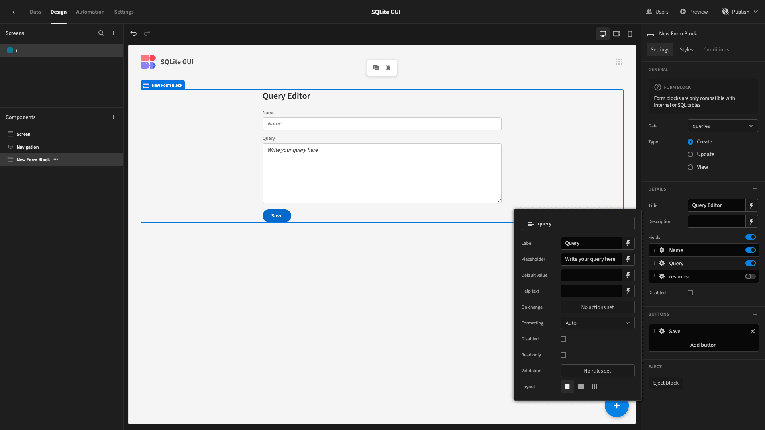Open the queries Data dropdown
This screenshot has height=430, width=765.
click(723, 126)
